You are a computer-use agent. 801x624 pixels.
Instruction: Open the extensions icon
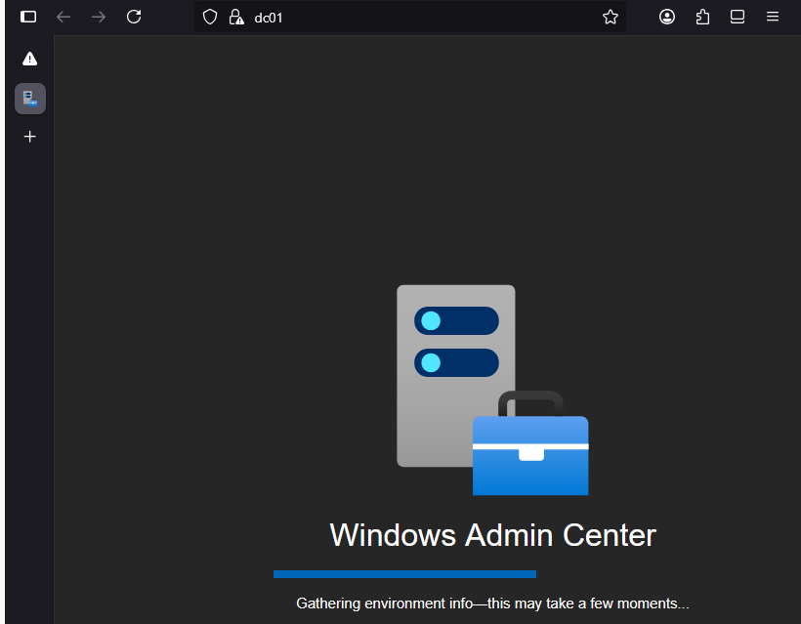coord(702,17)
